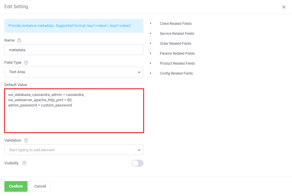Click the Client Related Fields label
The image size is (292, 196).
tap(176, 24)
